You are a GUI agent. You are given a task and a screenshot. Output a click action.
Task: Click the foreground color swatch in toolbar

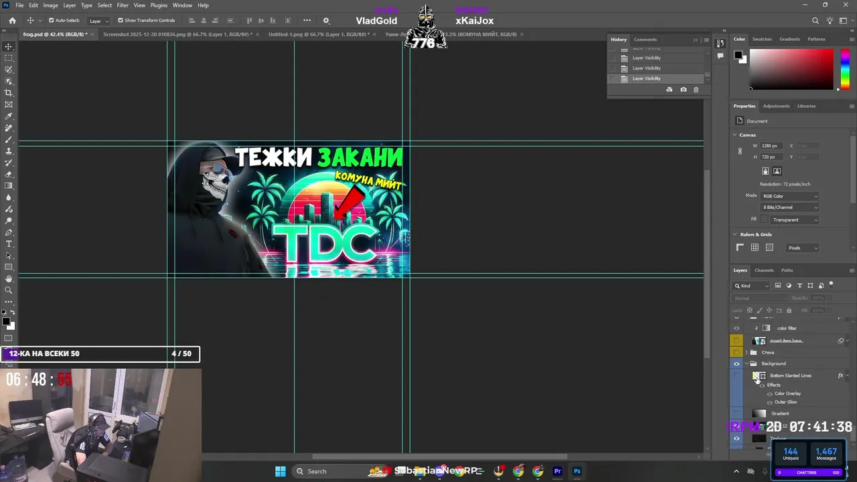coord(6,322)
